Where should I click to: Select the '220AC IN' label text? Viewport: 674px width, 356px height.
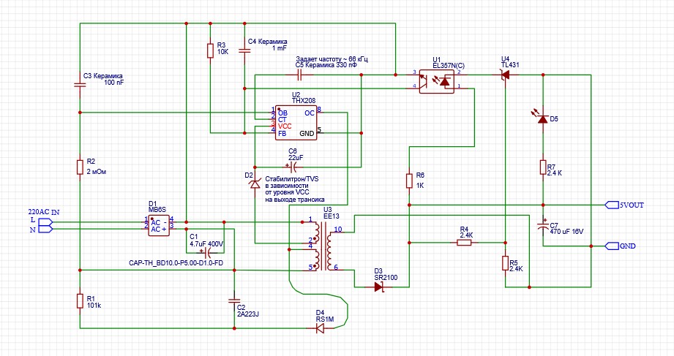pos(44,212)
